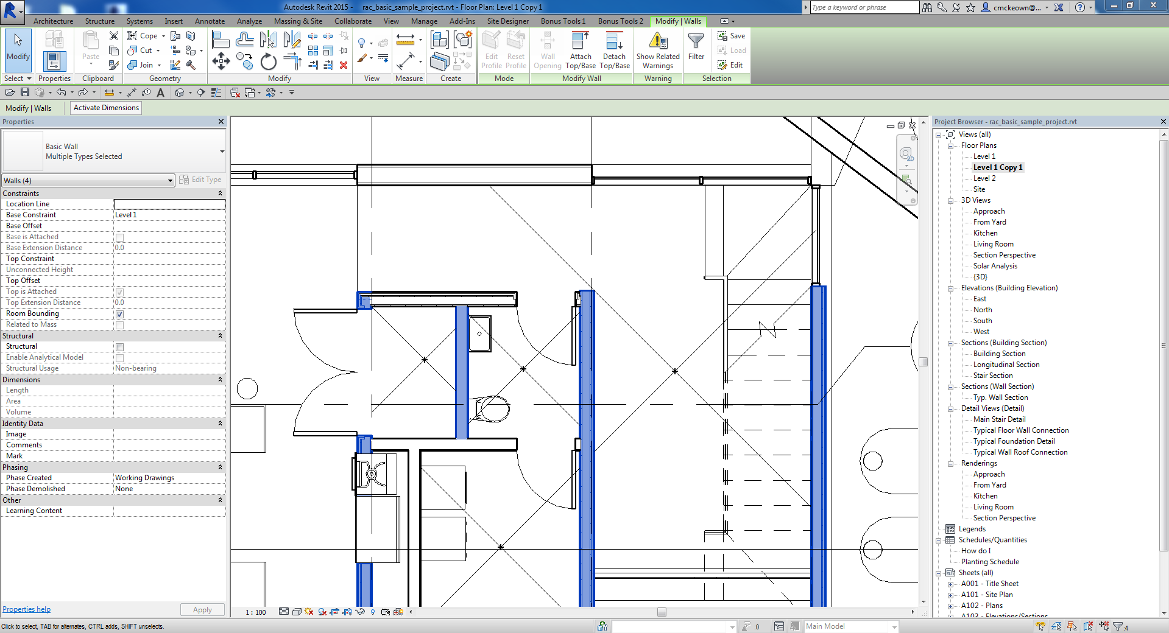Open the Properties help link
The image size is (1169, 633).
(x=26, y=609)
